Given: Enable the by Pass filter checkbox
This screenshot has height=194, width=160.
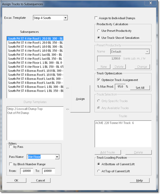Looking at the screenshot, I should click(11, 147).
